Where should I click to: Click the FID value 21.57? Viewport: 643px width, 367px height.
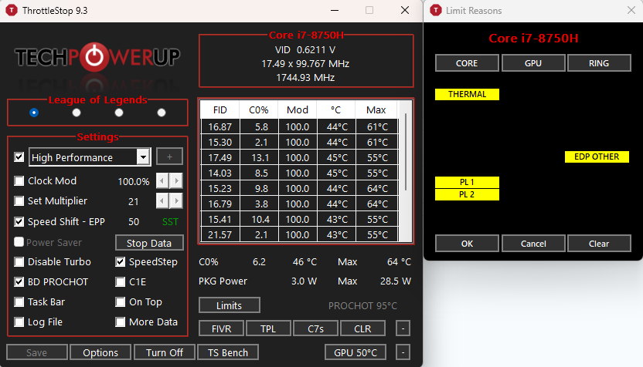(x=219, y=235)
